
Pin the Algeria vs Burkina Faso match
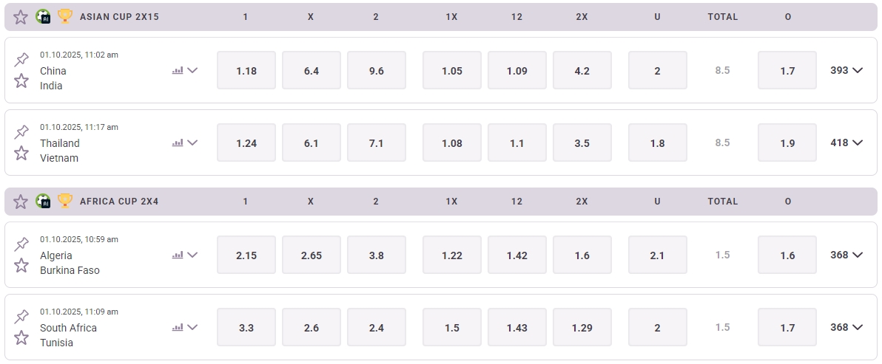pos(21,244)
